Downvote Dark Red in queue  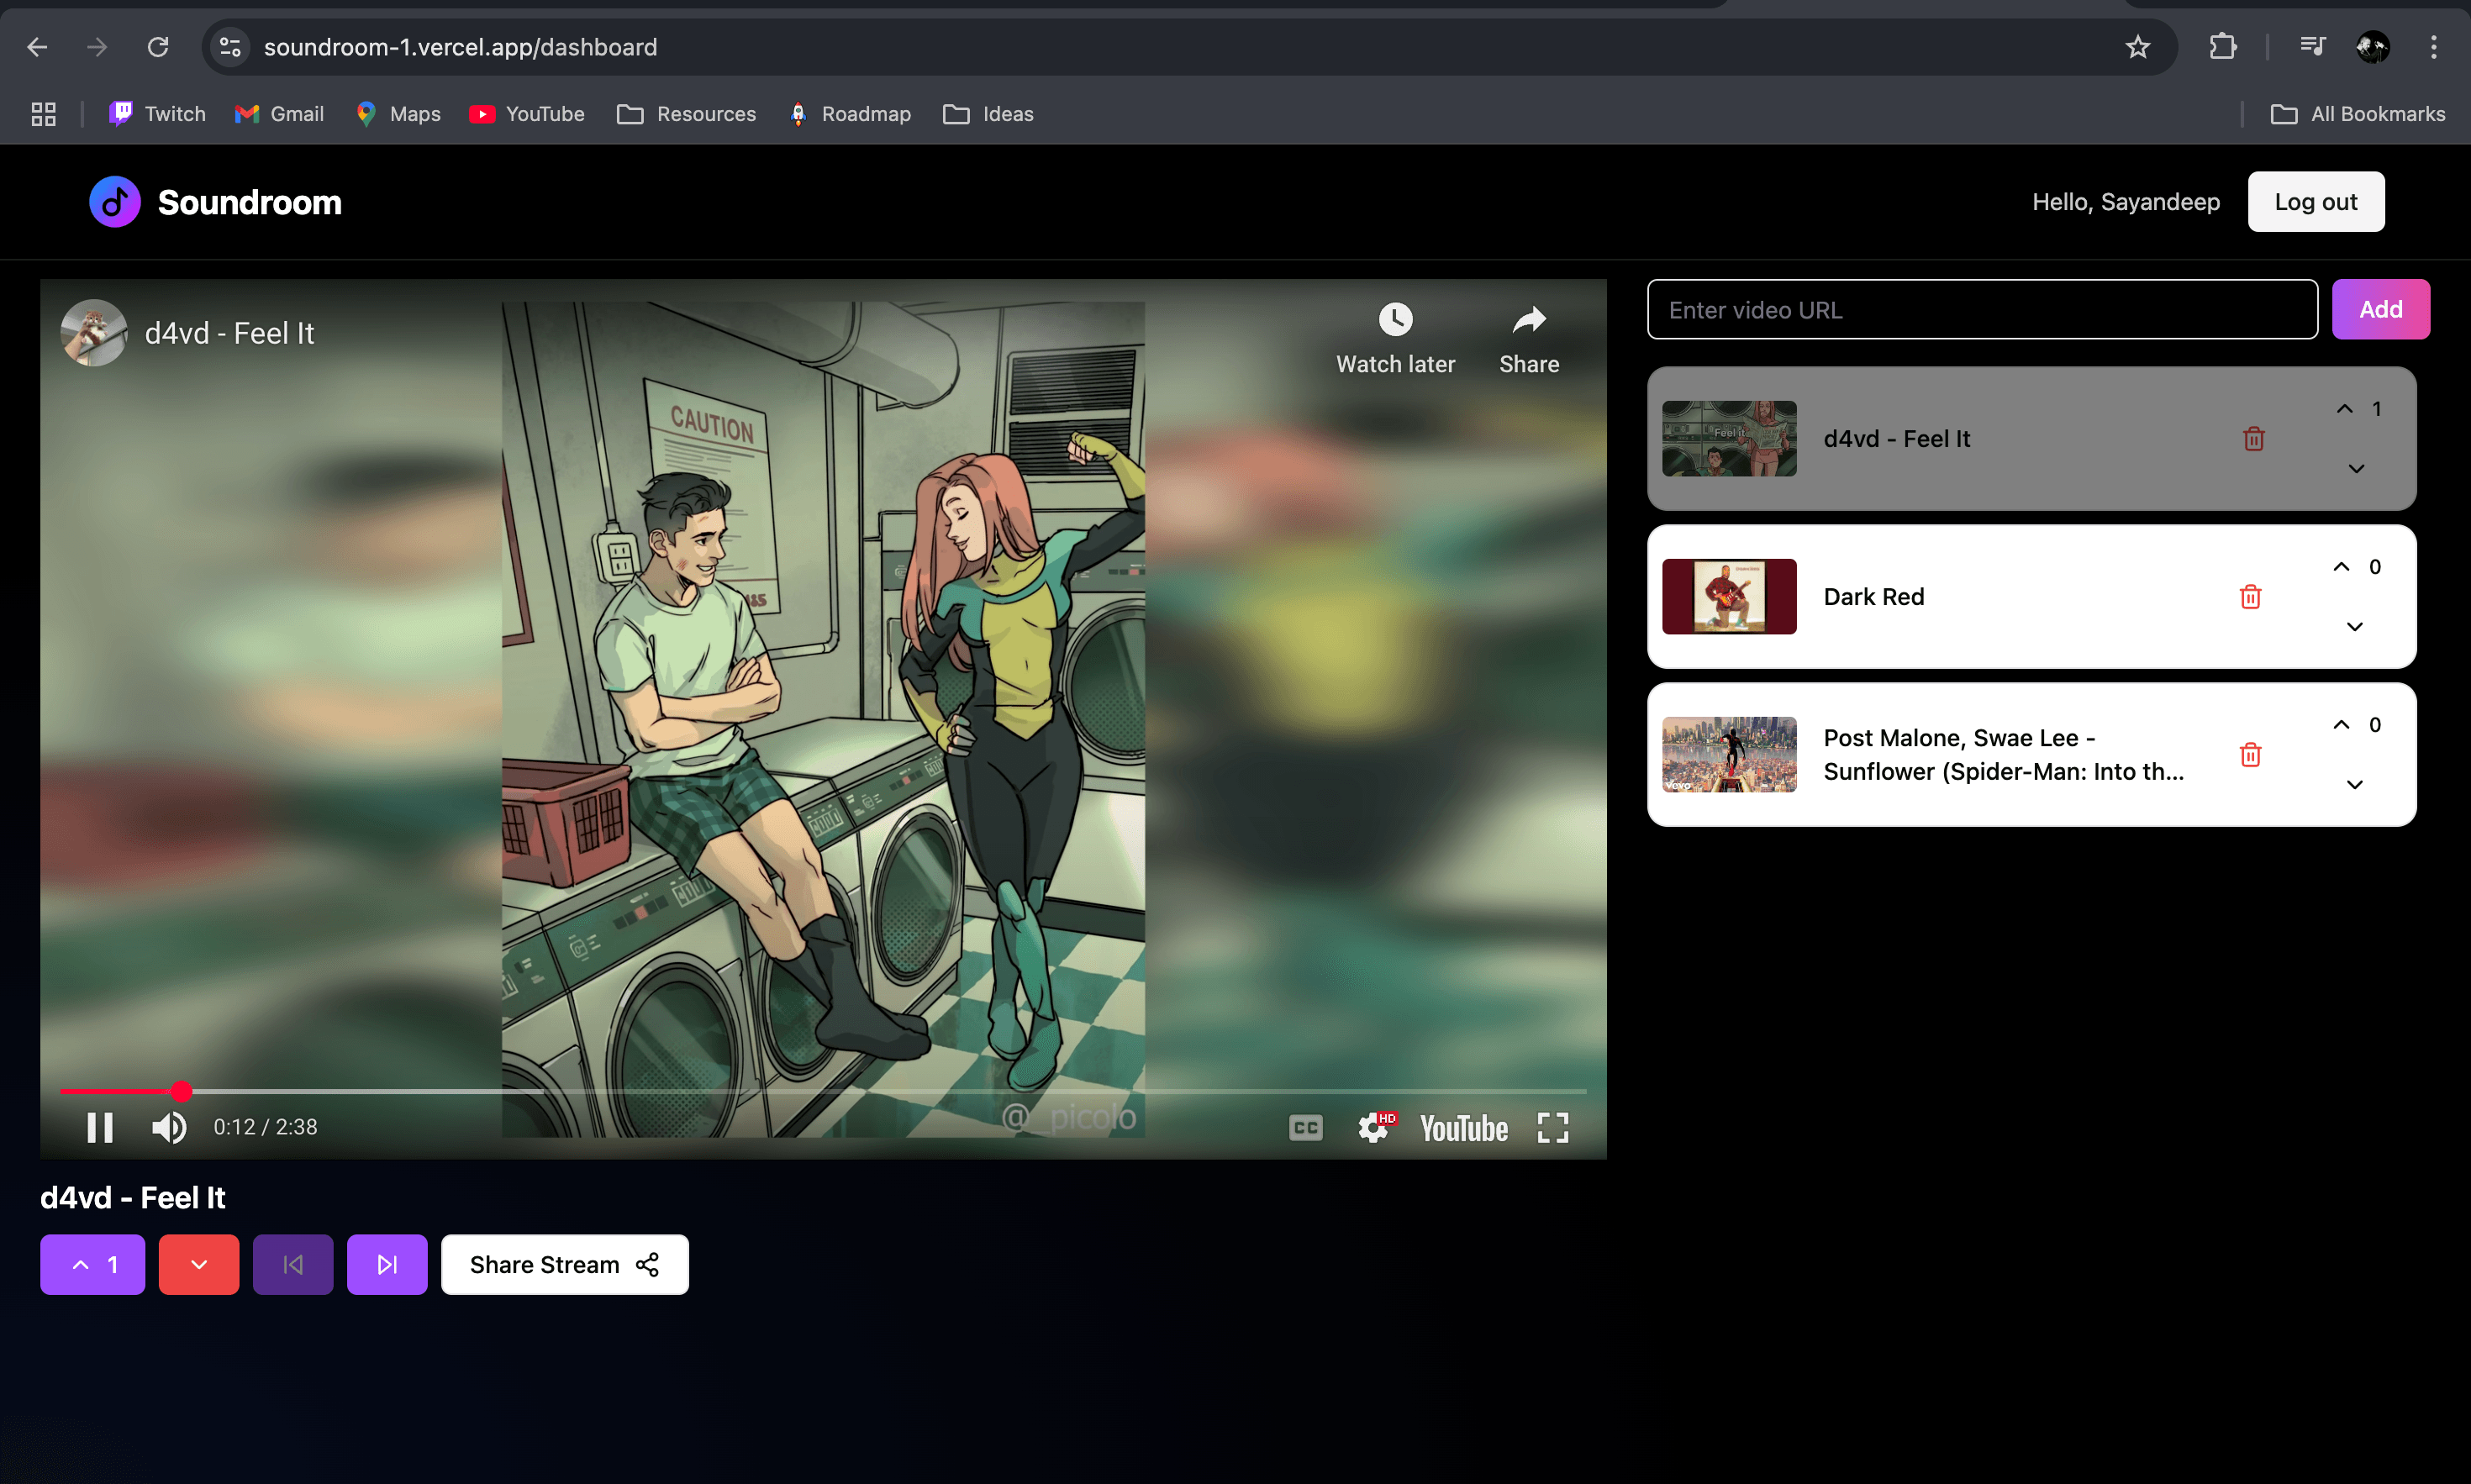2355,627
